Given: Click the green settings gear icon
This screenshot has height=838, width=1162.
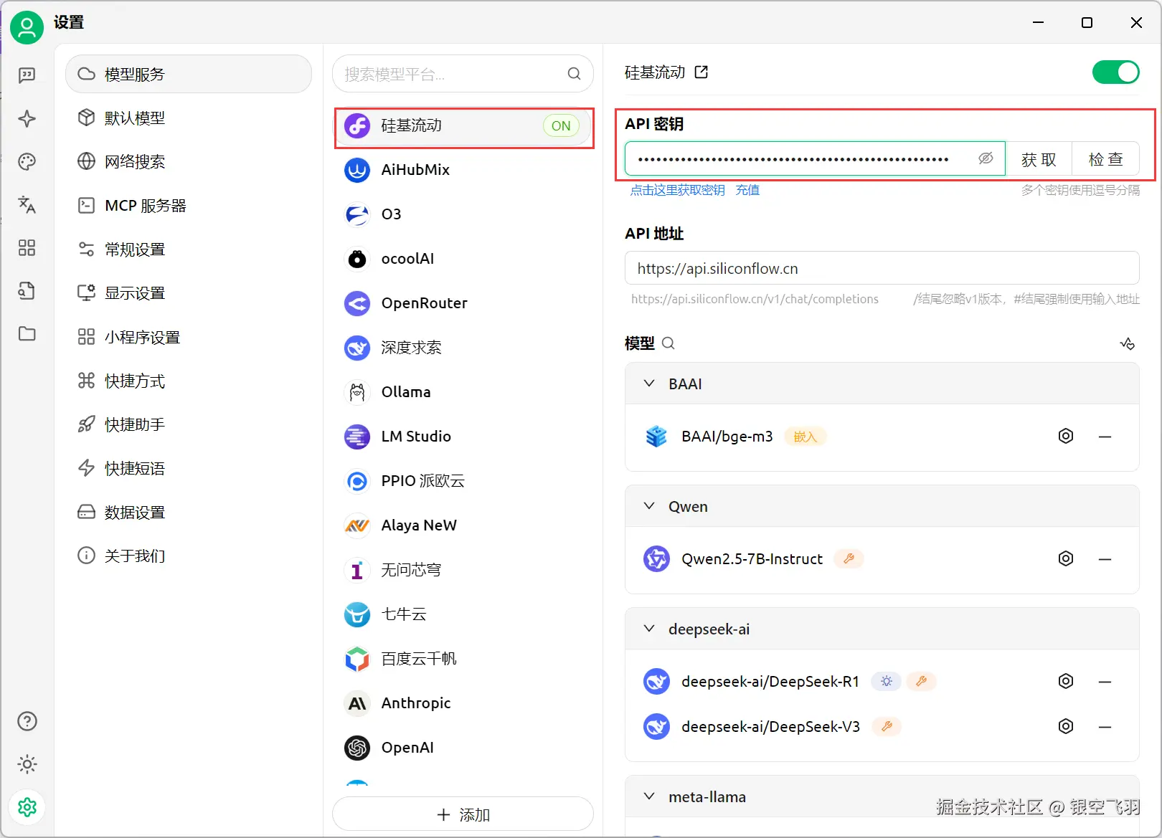Looking at the screenshot, I should [27, 807].
